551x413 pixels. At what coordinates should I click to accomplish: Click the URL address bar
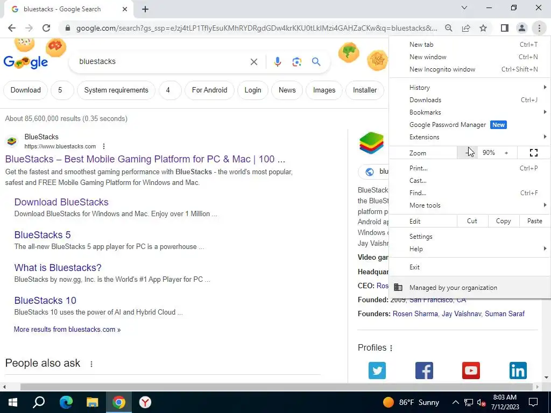click(257, 28)
